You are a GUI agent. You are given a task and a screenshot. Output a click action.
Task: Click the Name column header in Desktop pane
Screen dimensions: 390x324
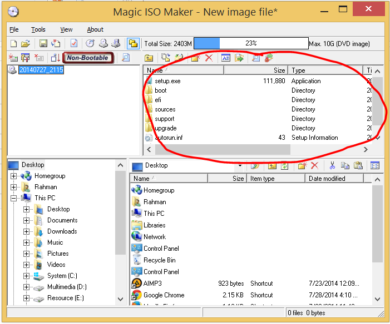tap(169, 179)
